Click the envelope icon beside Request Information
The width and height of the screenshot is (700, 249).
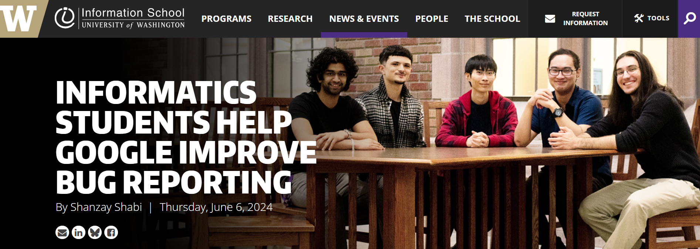click(550, 18)
